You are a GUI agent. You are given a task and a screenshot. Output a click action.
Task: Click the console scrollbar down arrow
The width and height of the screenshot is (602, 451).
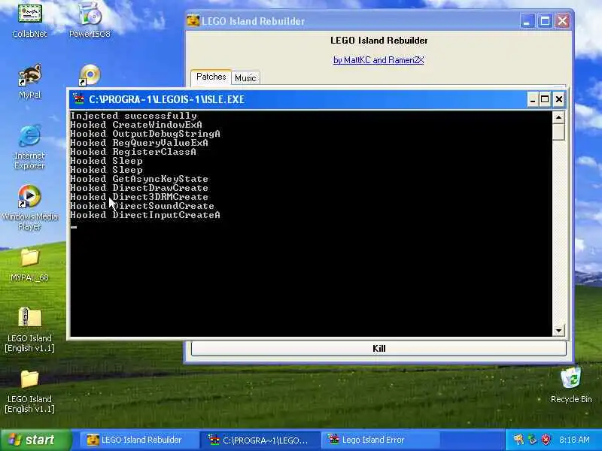[558, 330]
